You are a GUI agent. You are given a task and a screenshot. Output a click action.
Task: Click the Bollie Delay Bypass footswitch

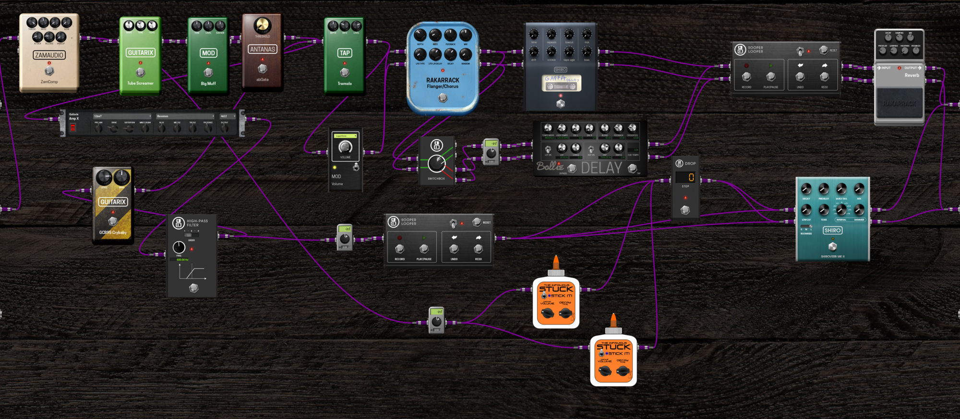tap(572, 168)
